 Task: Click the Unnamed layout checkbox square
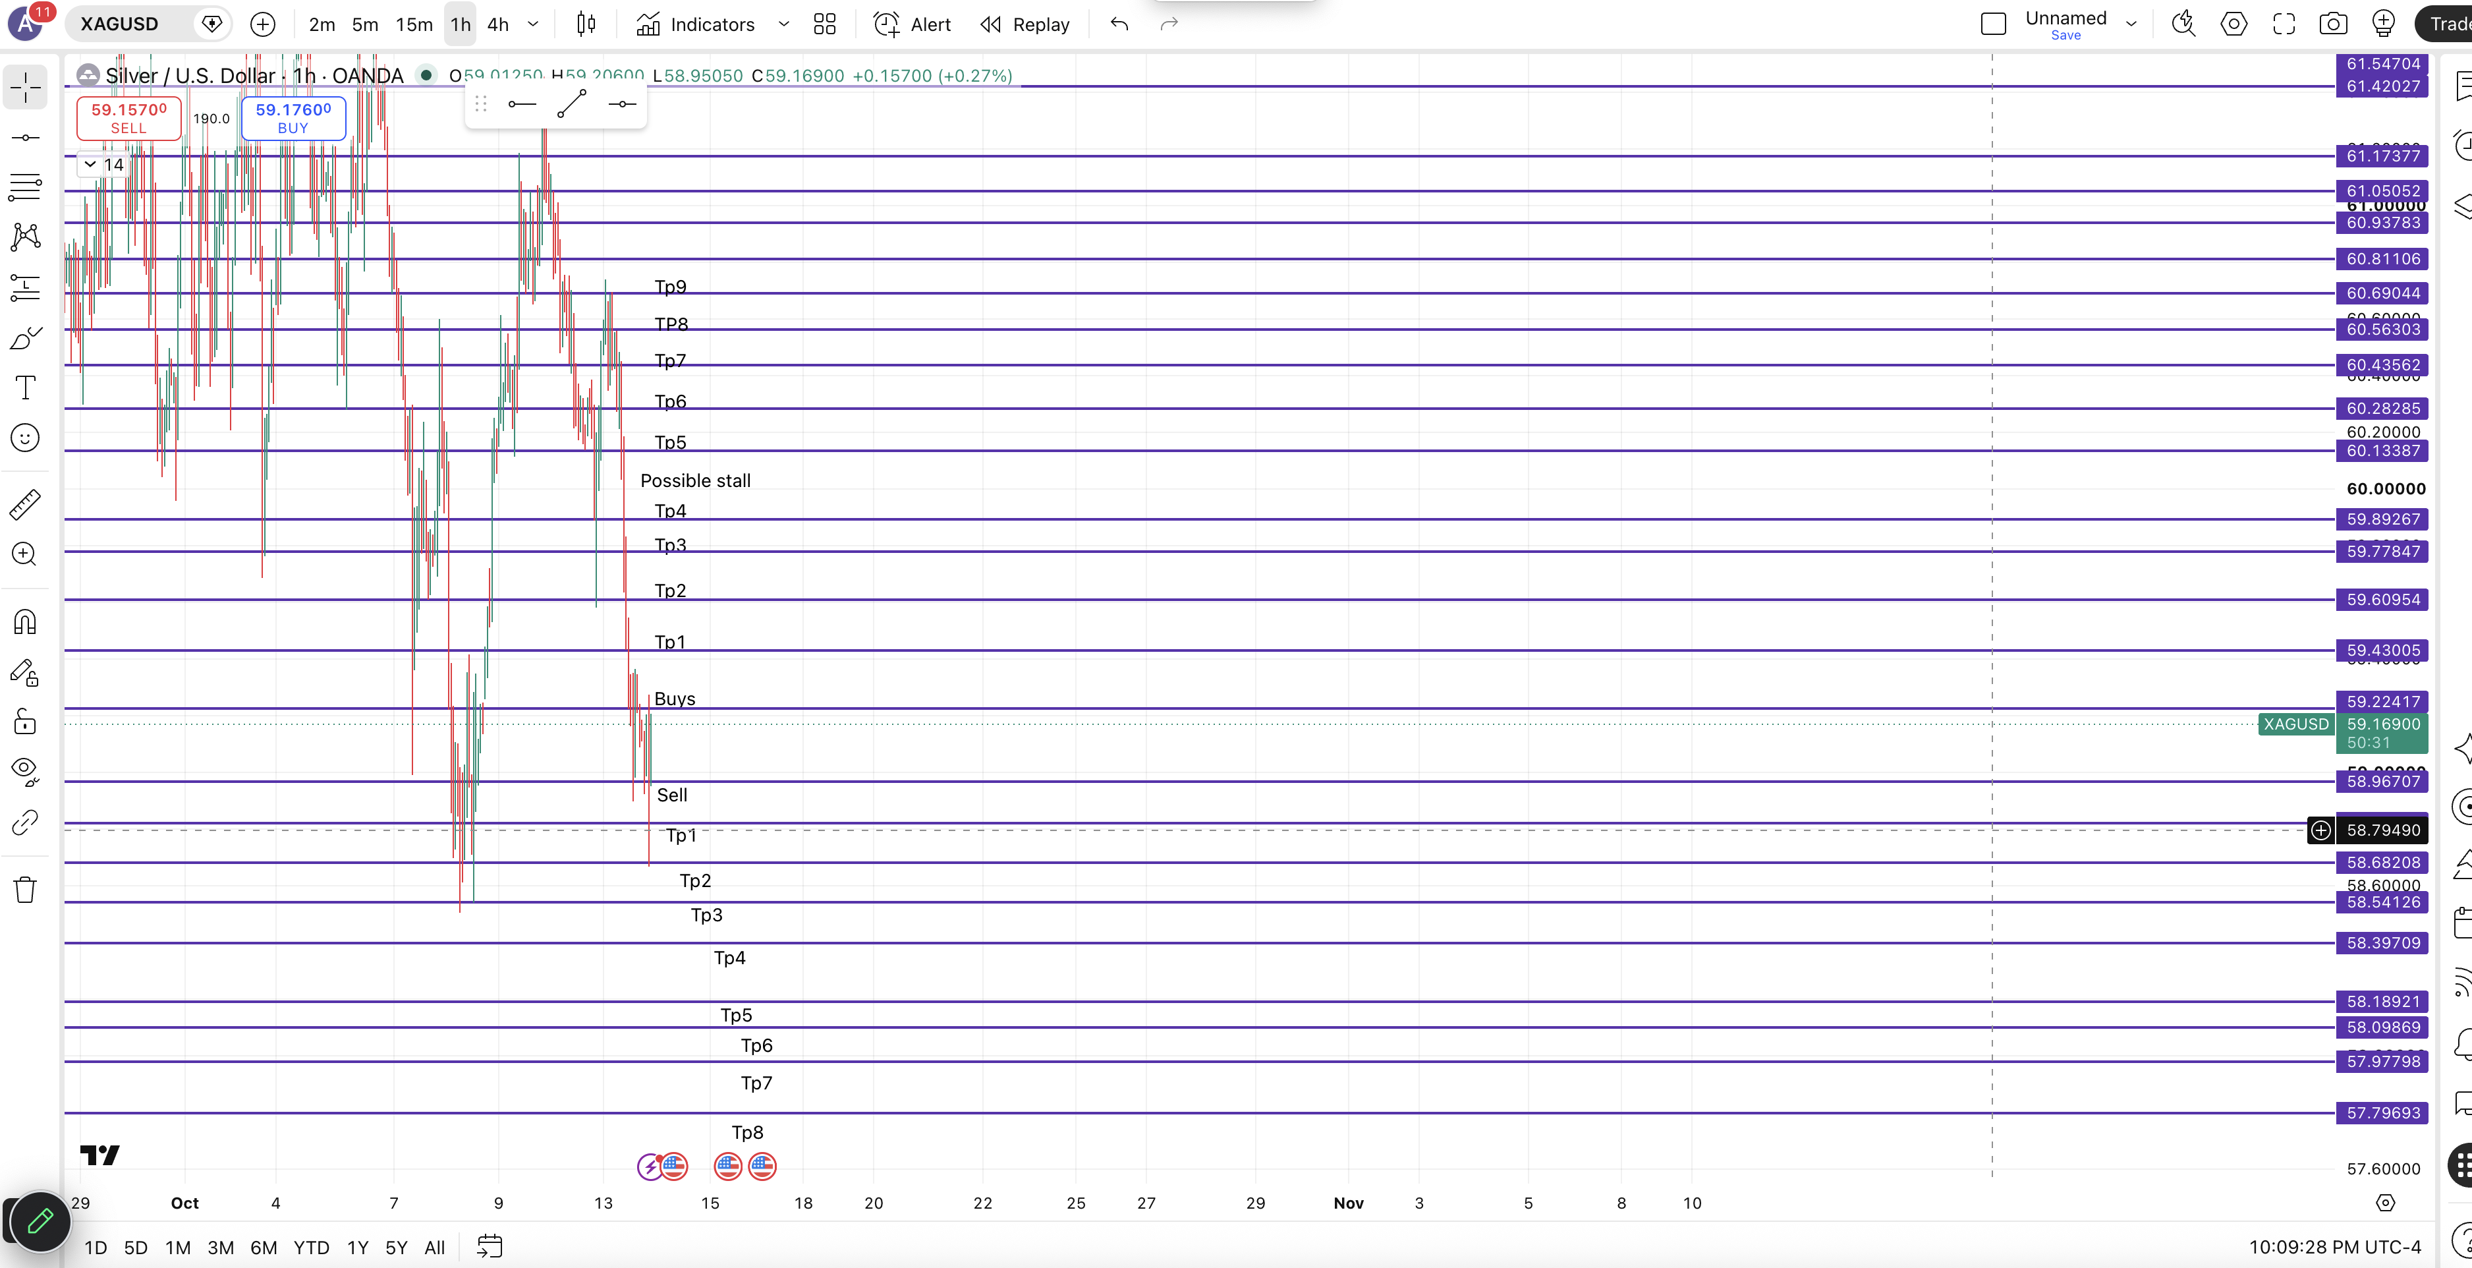tap(1993, 24)
